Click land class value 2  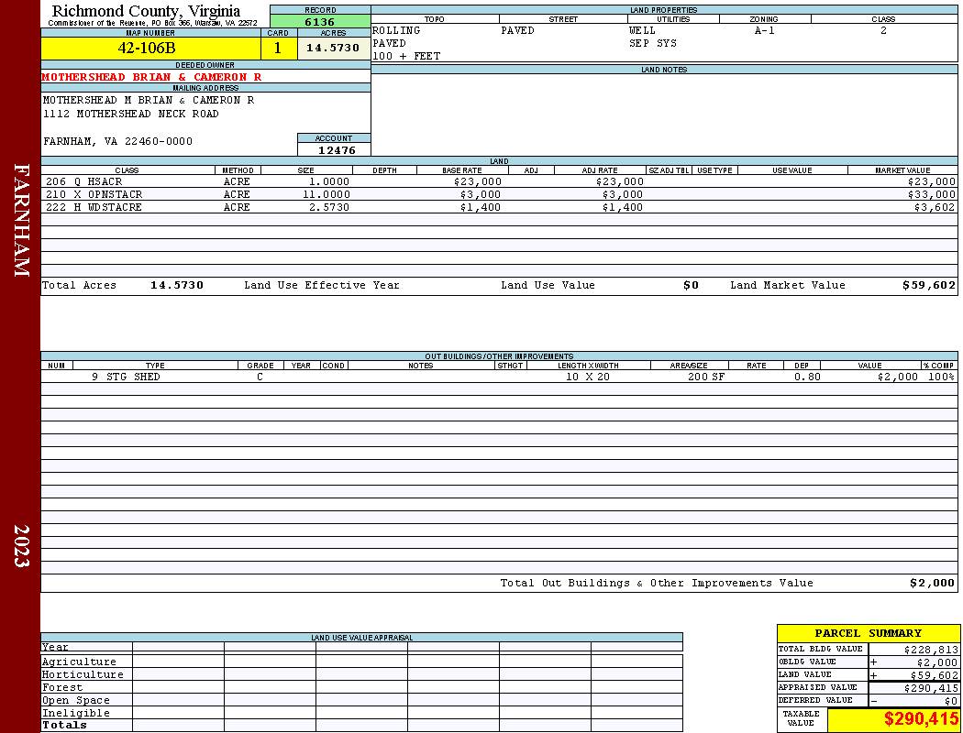[x=883, y=30]
